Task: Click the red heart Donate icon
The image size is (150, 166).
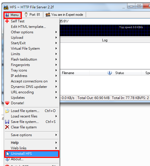Action: (x=7, y=103)
